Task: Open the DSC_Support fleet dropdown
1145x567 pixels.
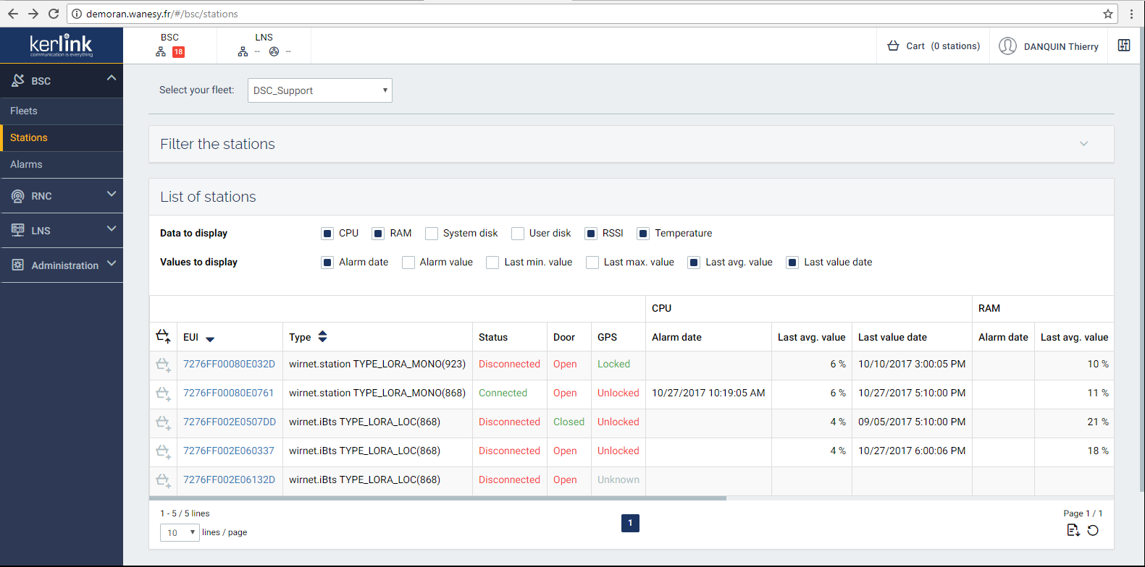Action: point(319,90)
